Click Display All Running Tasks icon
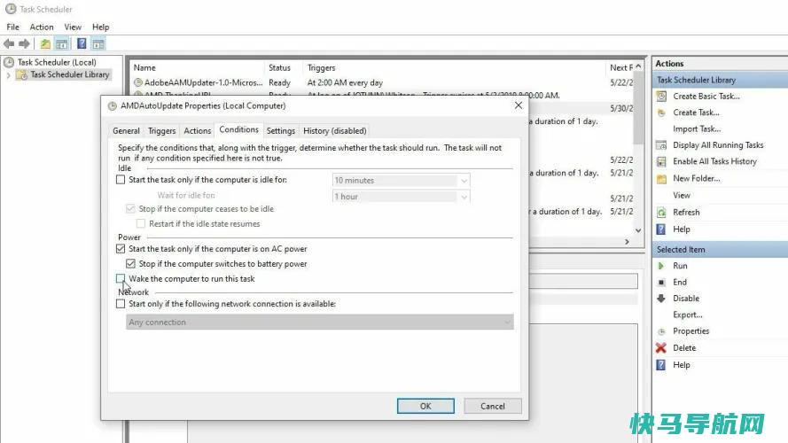This screenshot has height=443, width=788. 661,145
